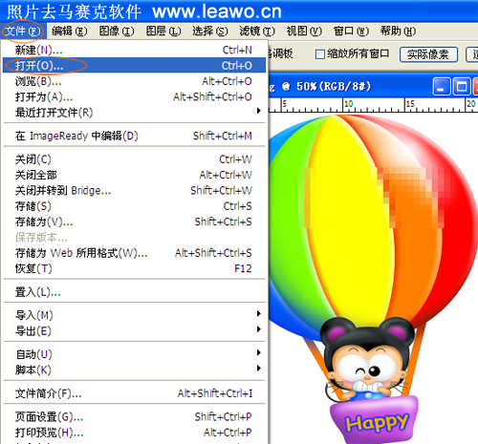The image size is (478, 444).
Task: Open the 帮助(H) menu
Action: [398, 32]
